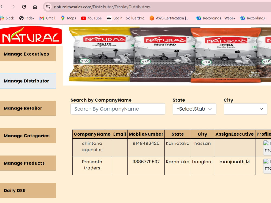271x203 pixels.
Task: Click the Email column header
Action: point(120,134)
